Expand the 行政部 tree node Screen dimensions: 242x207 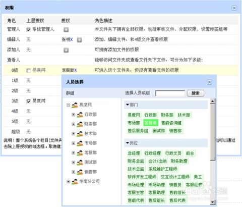(x=73, y=115)
